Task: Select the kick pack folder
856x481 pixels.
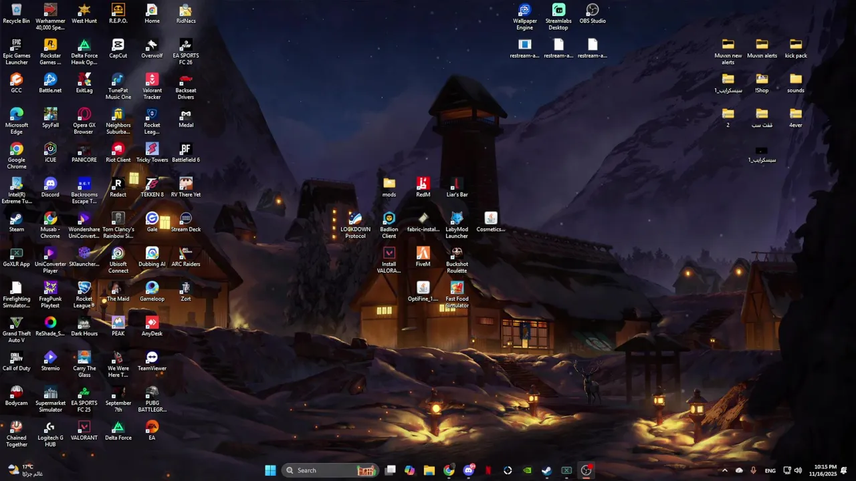Action: pyautogui.click(x=796, y=49)
